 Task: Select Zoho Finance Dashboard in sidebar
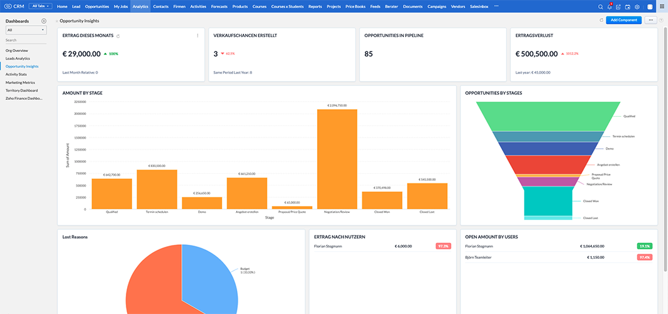[x=25, y=99]
